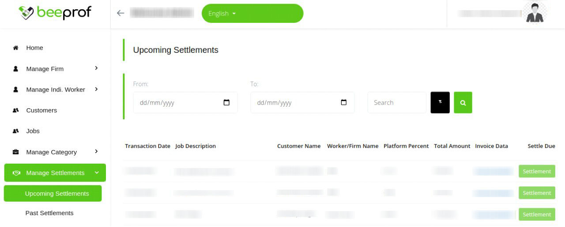Click the black clear filter button

point(440,103)
